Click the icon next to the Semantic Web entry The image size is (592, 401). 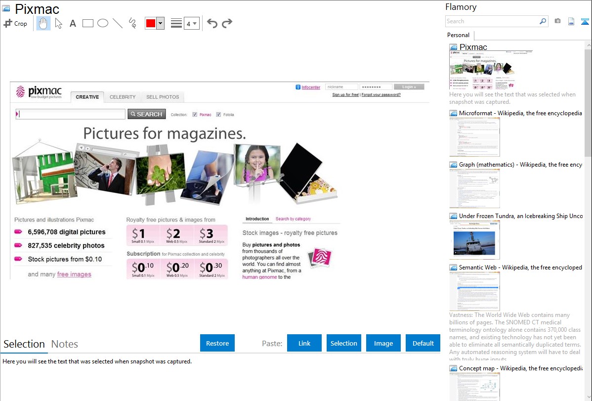pos(454,267)
